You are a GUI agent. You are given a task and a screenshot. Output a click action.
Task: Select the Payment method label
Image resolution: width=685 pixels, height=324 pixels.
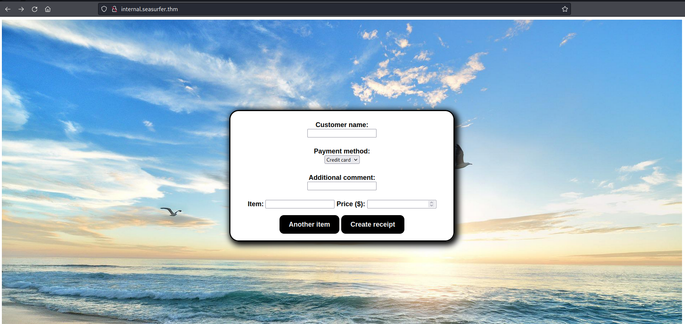(342, 151)
